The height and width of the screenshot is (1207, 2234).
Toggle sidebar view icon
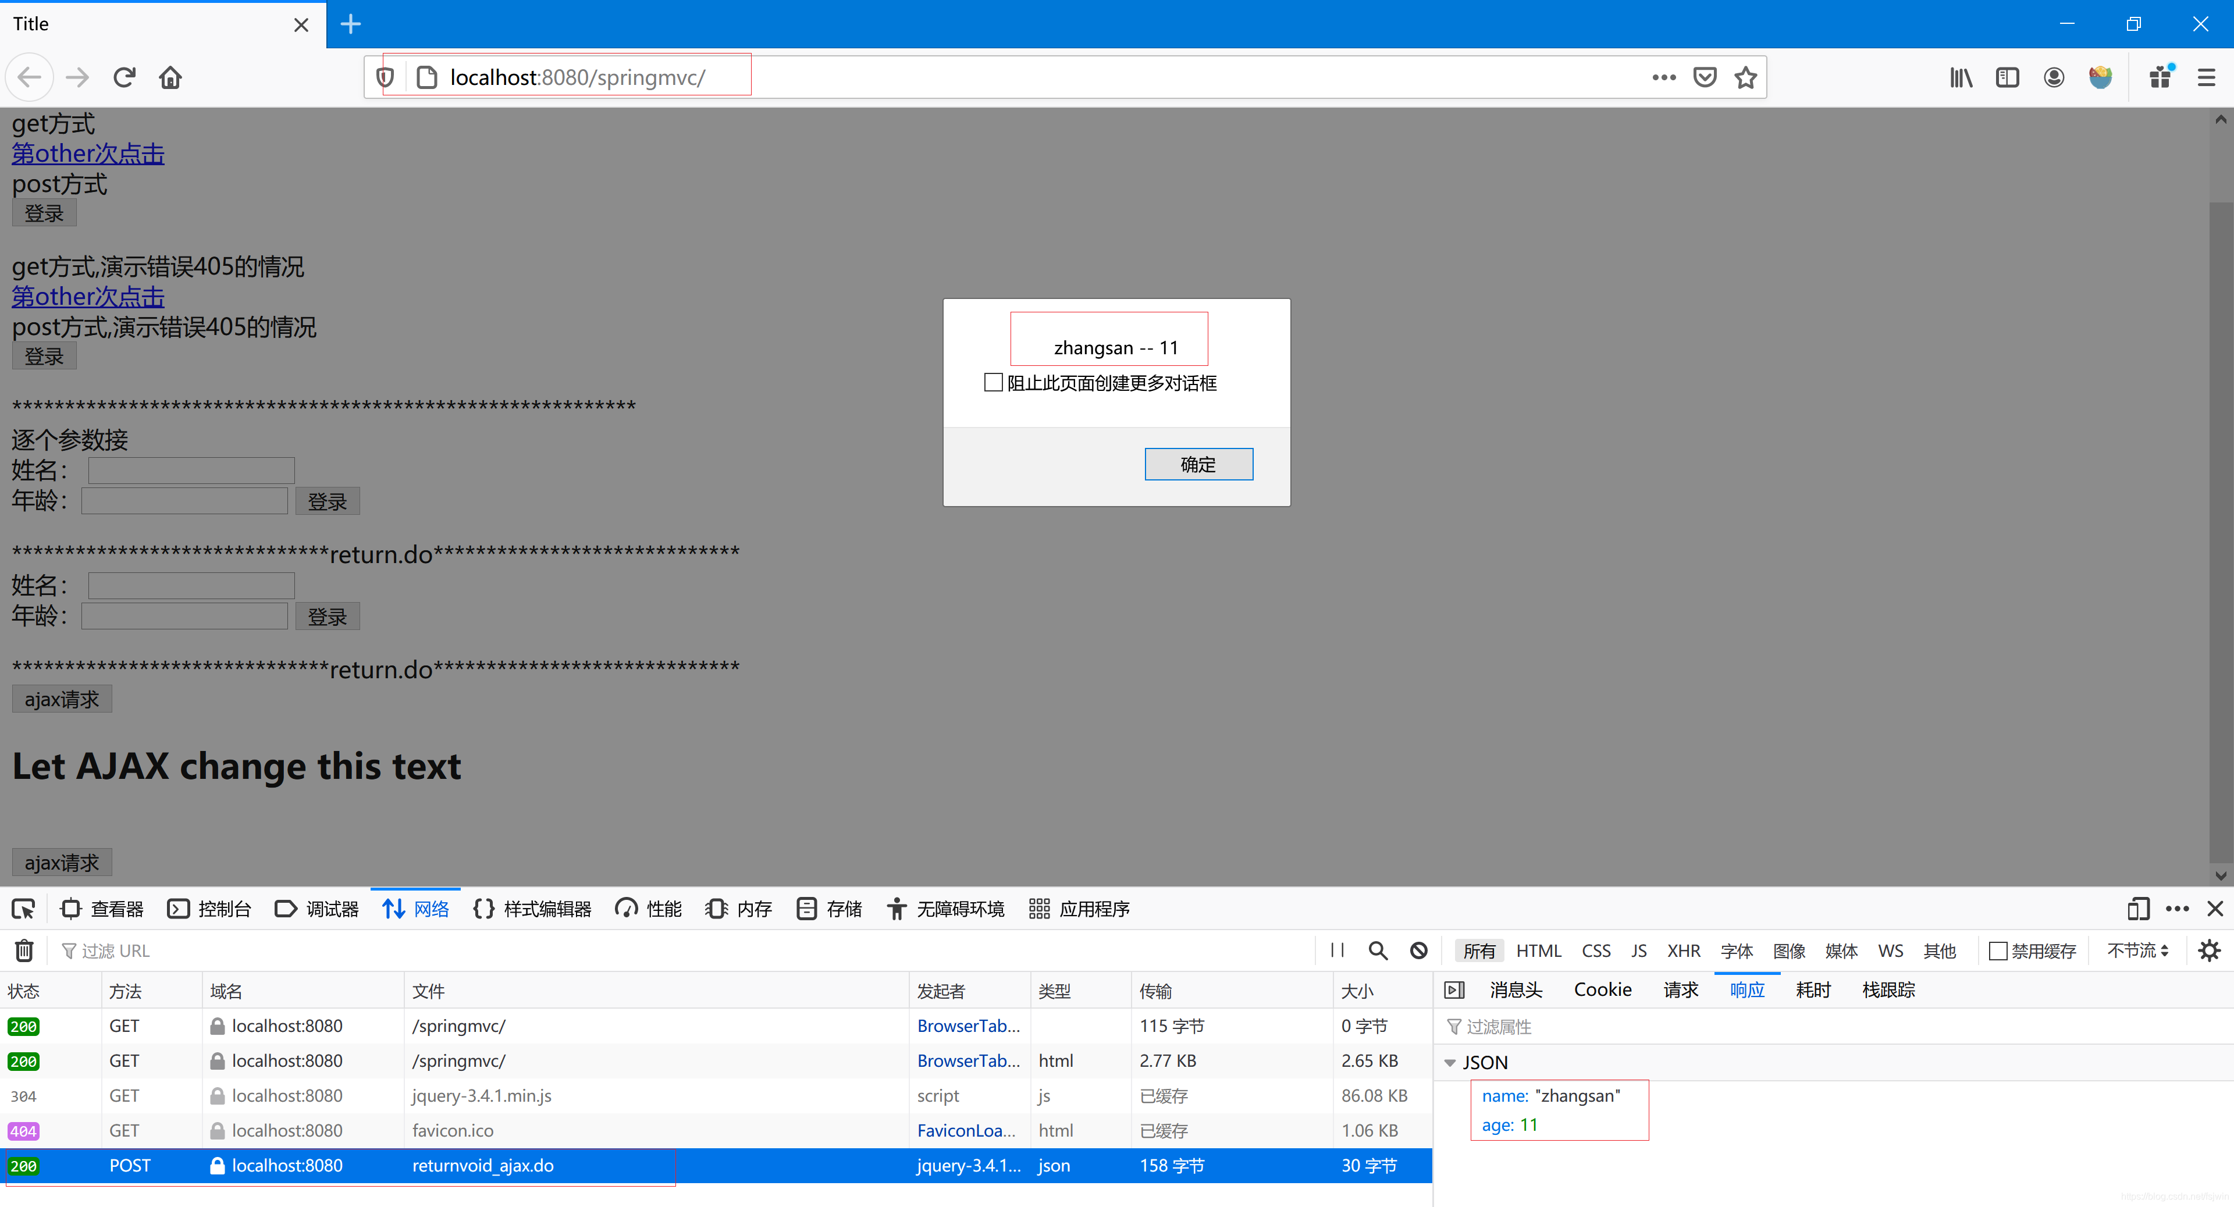click(2008, 78)
